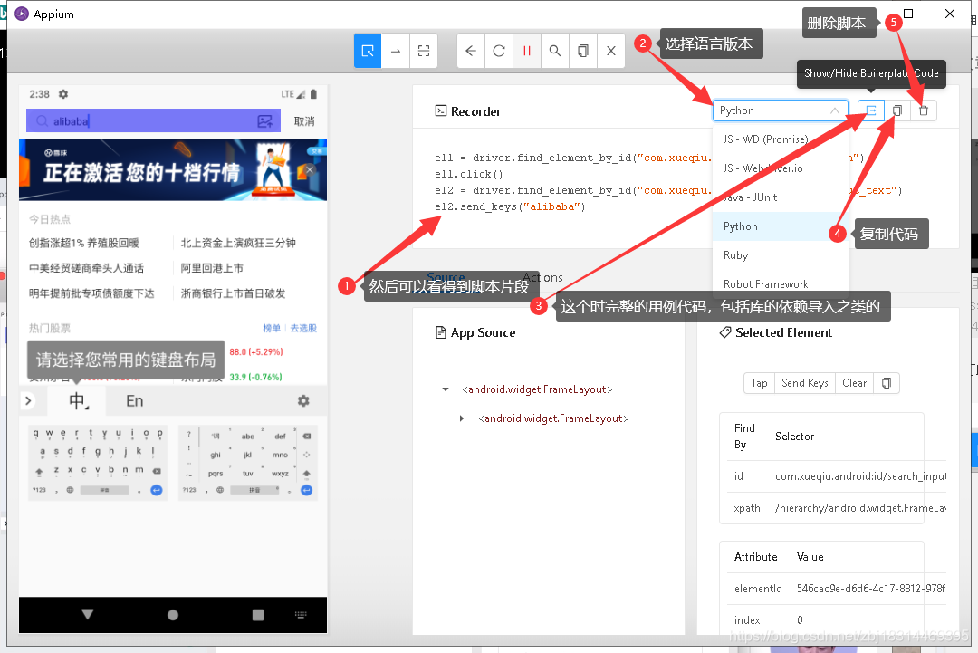Screen dimensions: 978x653
Task: Select Java - JUnit option
Action: pyautogui.click(x=781, y=197)
